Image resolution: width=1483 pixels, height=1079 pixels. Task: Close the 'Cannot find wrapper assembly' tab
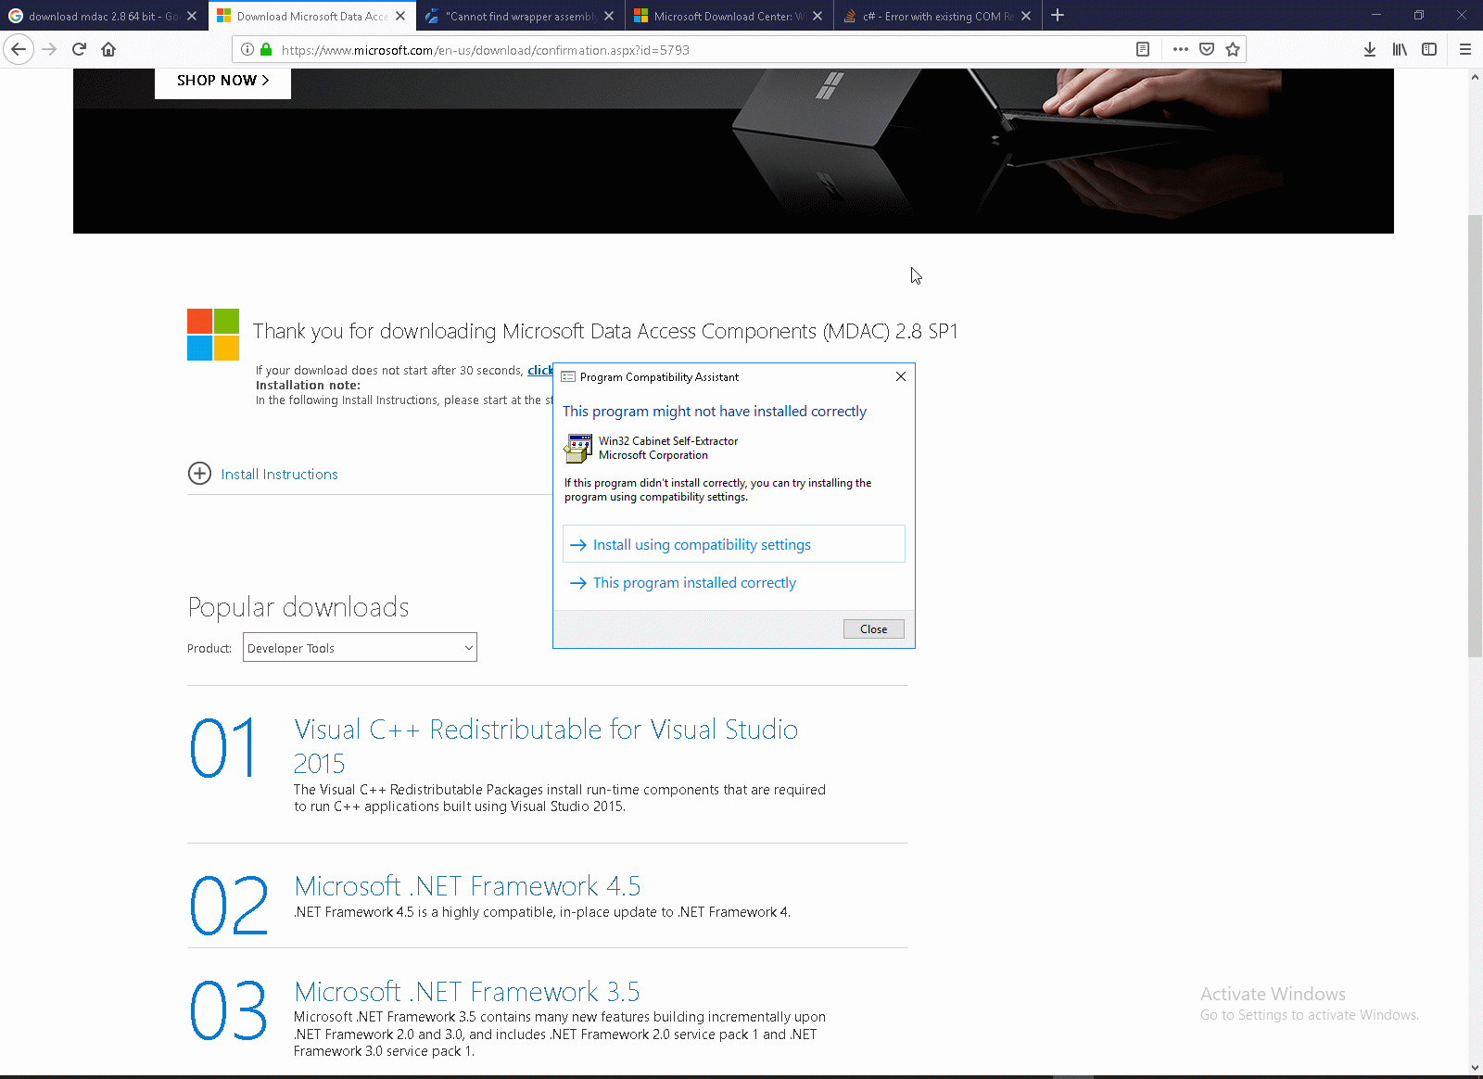tap(609, 16)
